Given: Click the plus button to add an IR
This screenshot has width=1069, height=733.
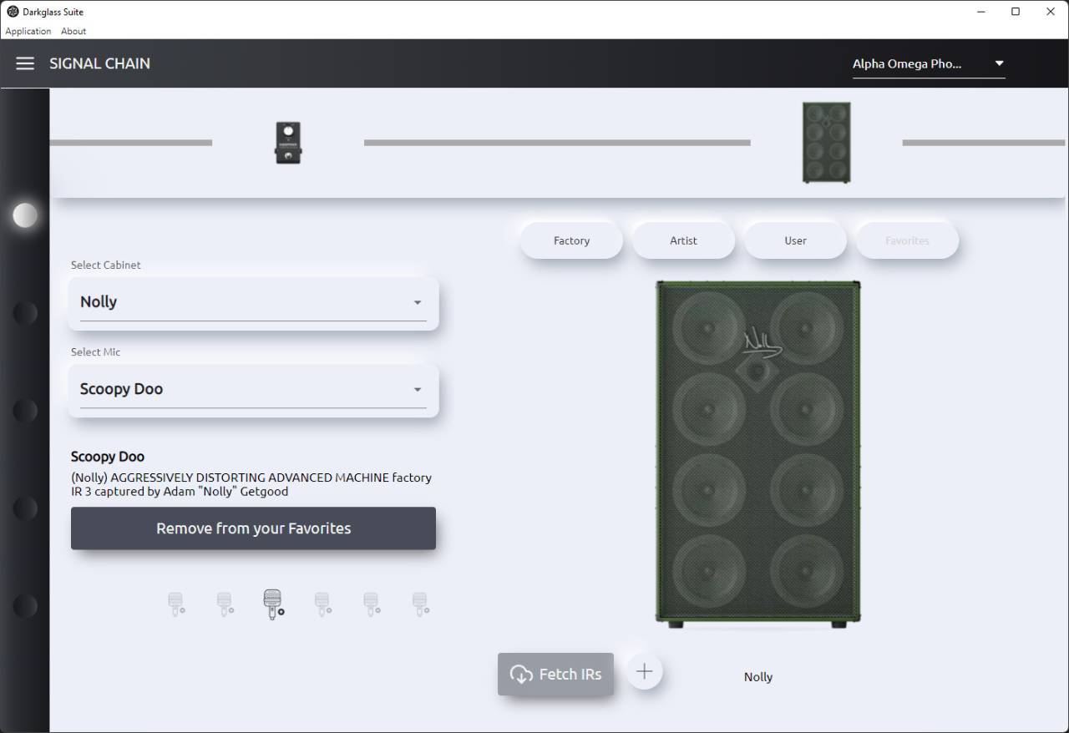Looking at the screenshot, I should pos(645,671).
